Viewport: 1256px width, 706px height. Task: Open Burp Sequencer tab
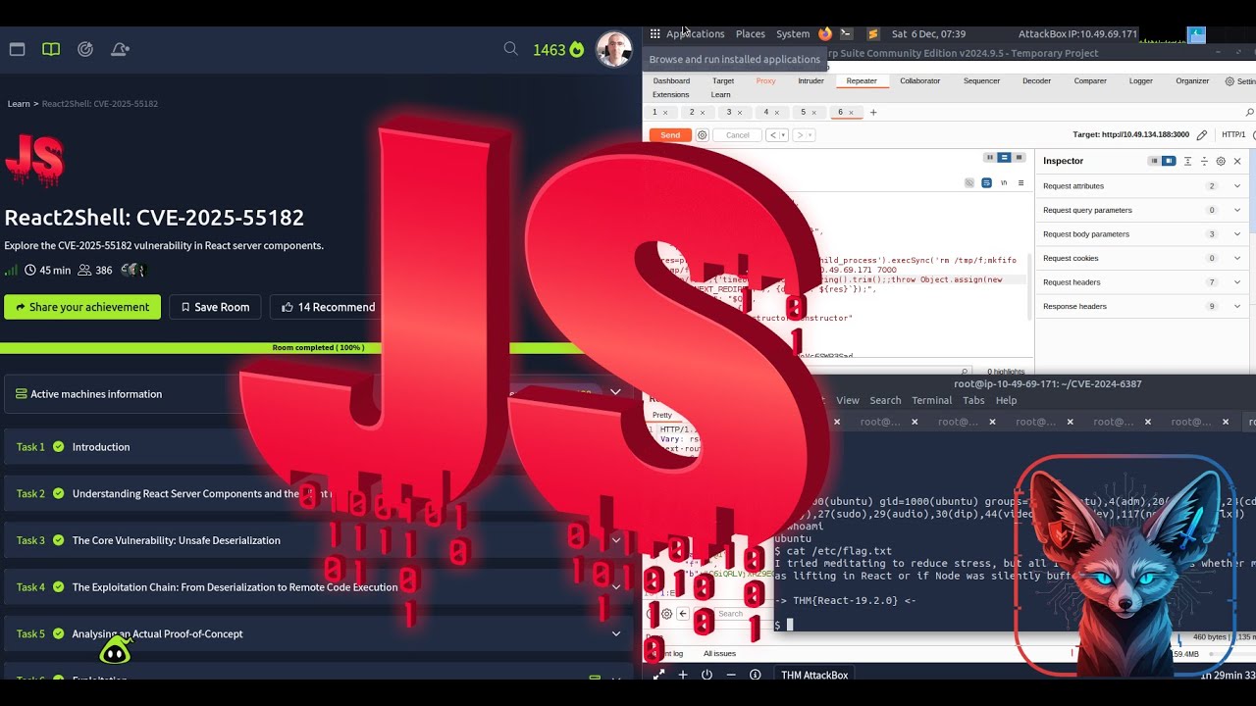point(981,81)
